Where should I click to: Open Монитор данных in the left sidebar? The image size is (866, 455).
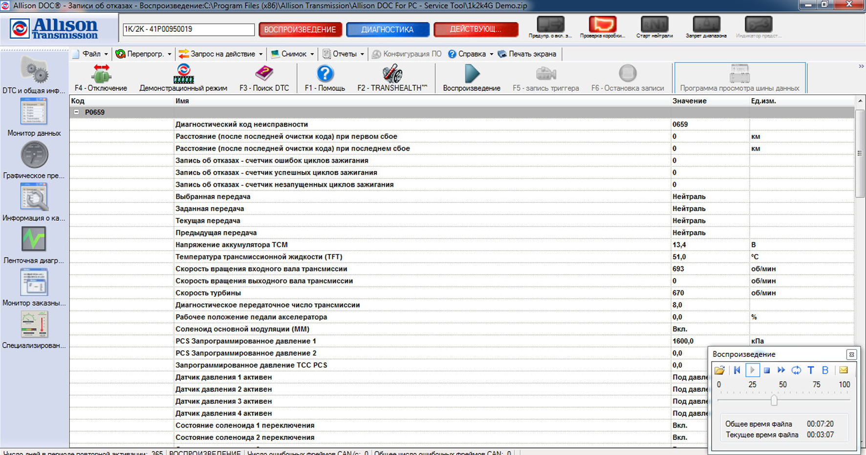tap(34, 112)
